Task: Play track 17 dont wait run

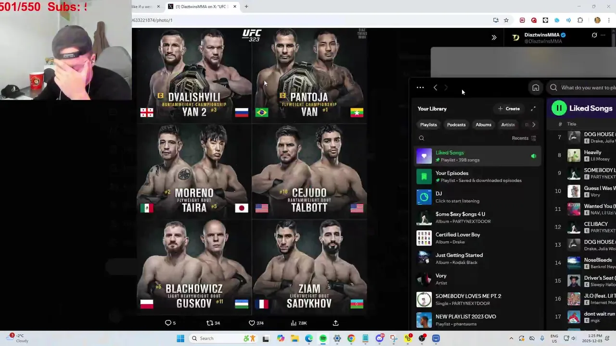Action: coord(583,317)
